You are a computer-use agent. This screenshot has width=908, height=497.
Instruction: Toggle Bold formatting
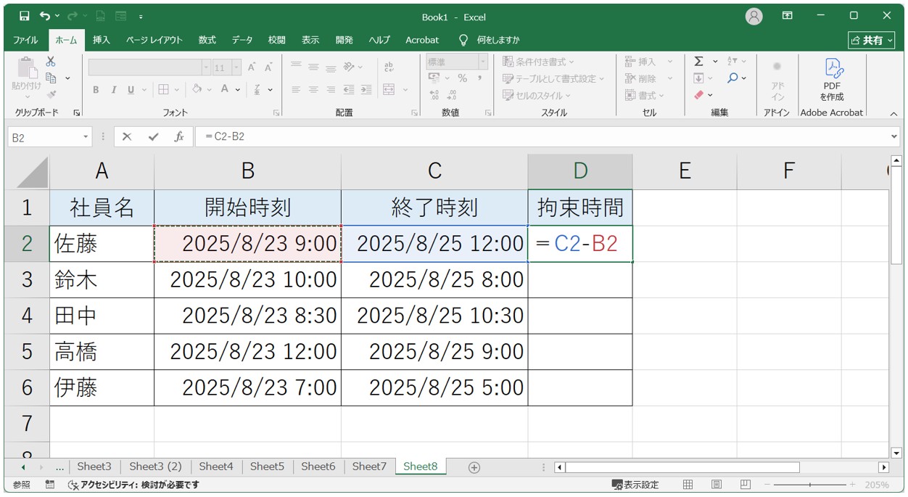[x=96, y=89]
